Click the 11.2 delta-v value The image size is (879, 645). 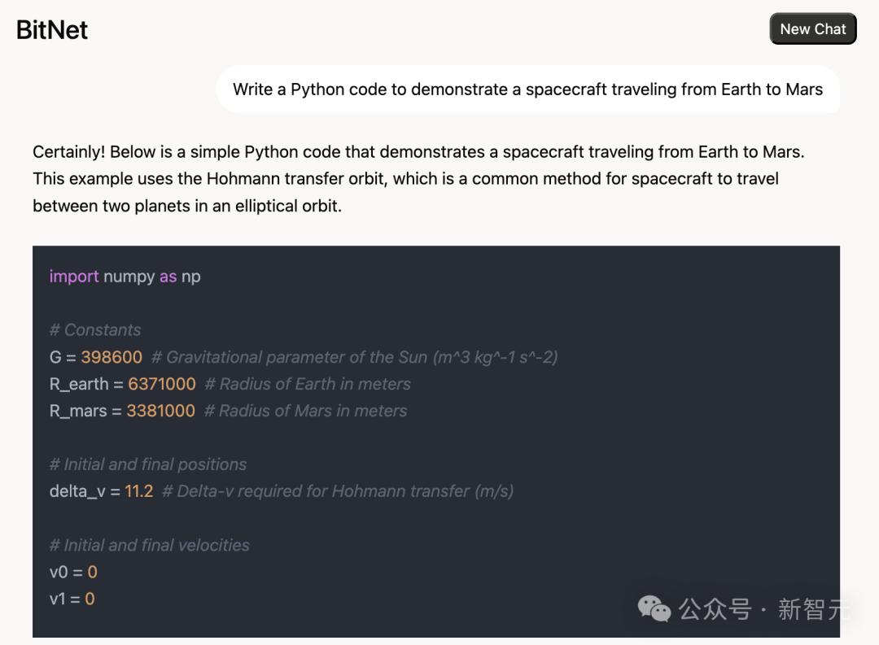click(x=139, y=491)
